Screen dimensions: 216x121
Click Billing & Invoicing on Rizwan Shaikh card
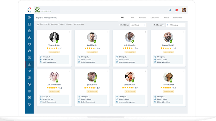[x=163, y=62]
